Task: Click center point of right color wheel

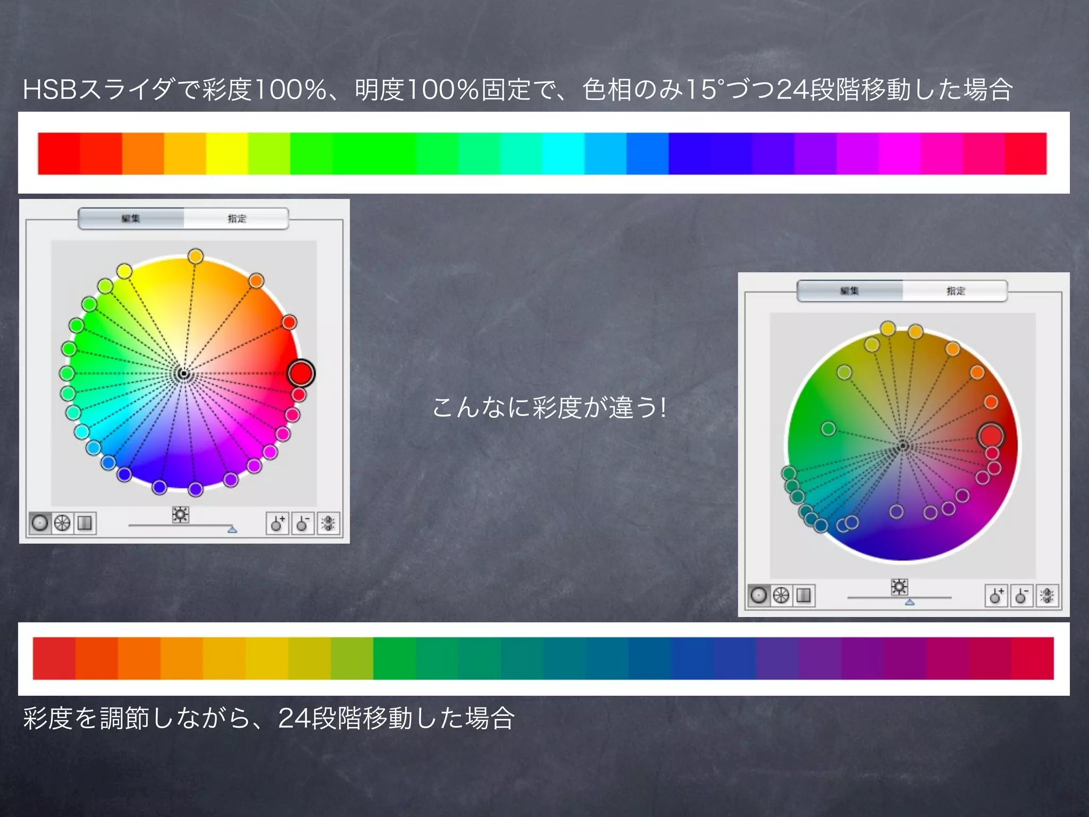Action: (x=903, y=446)
